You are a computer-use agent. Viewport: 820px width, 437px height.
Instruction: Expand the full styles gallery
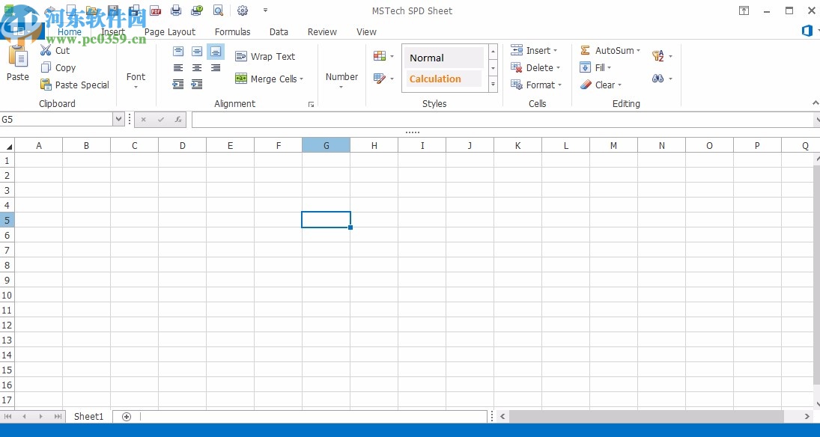[493, 85]
